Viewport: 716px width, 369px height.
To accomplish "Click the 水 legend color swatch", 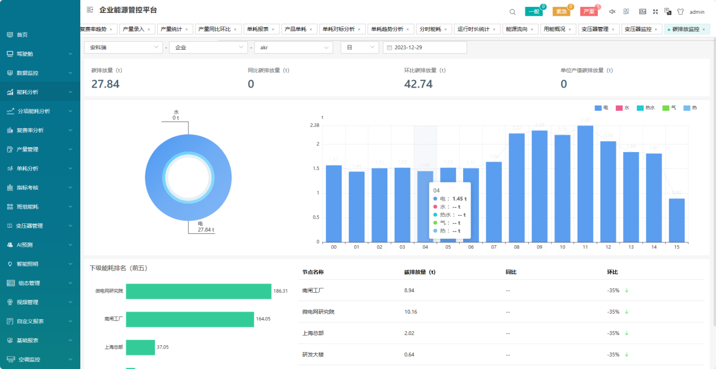I will (619, 107).
